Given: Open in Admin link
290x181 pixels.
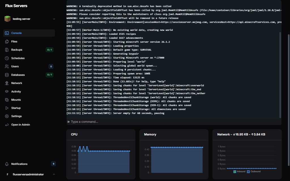Looking at the screenshot, I should 29,125.
